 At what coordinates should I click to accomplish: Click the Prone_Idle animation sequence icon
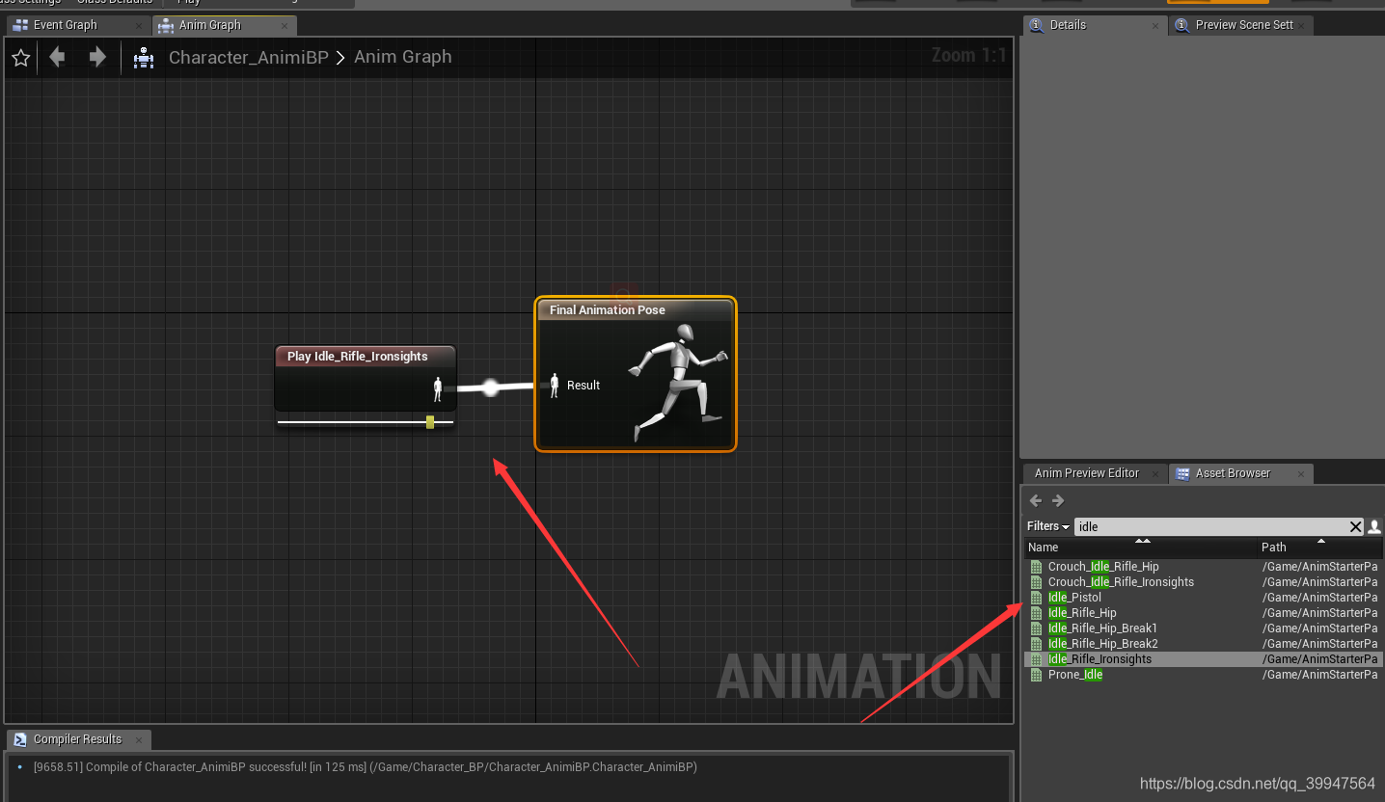(x=1037, y=675)
